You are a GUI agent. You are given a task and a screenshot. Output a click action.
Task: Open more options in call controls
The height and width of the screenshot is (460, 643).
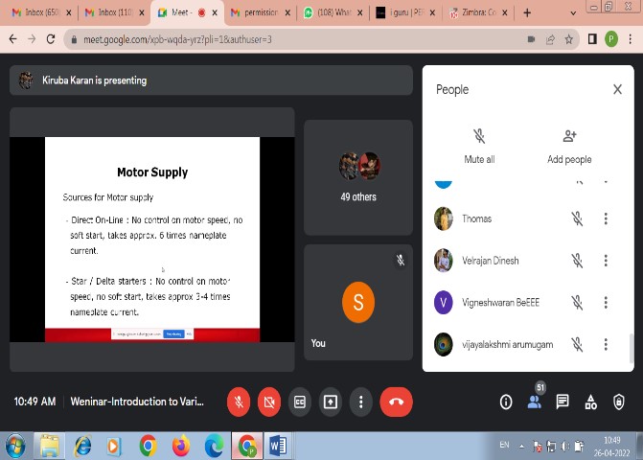[360, 402]
